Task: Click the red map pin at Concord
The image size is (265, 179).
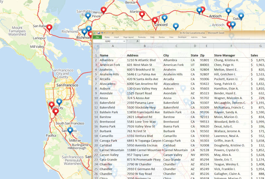Action: 155,21
